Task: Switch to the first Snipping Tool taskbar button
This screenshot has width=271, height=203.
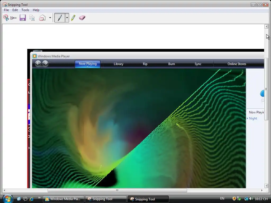Action: click(106, 199)
